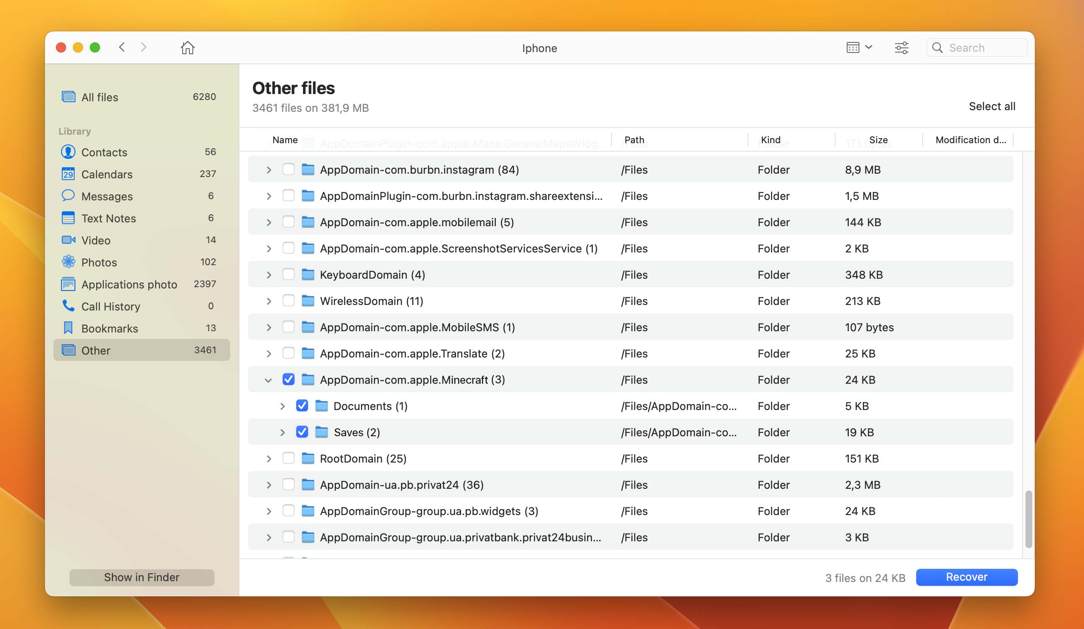Click the Messages speech bubble icon
1084x629 pixels.
tap(68, 196)
